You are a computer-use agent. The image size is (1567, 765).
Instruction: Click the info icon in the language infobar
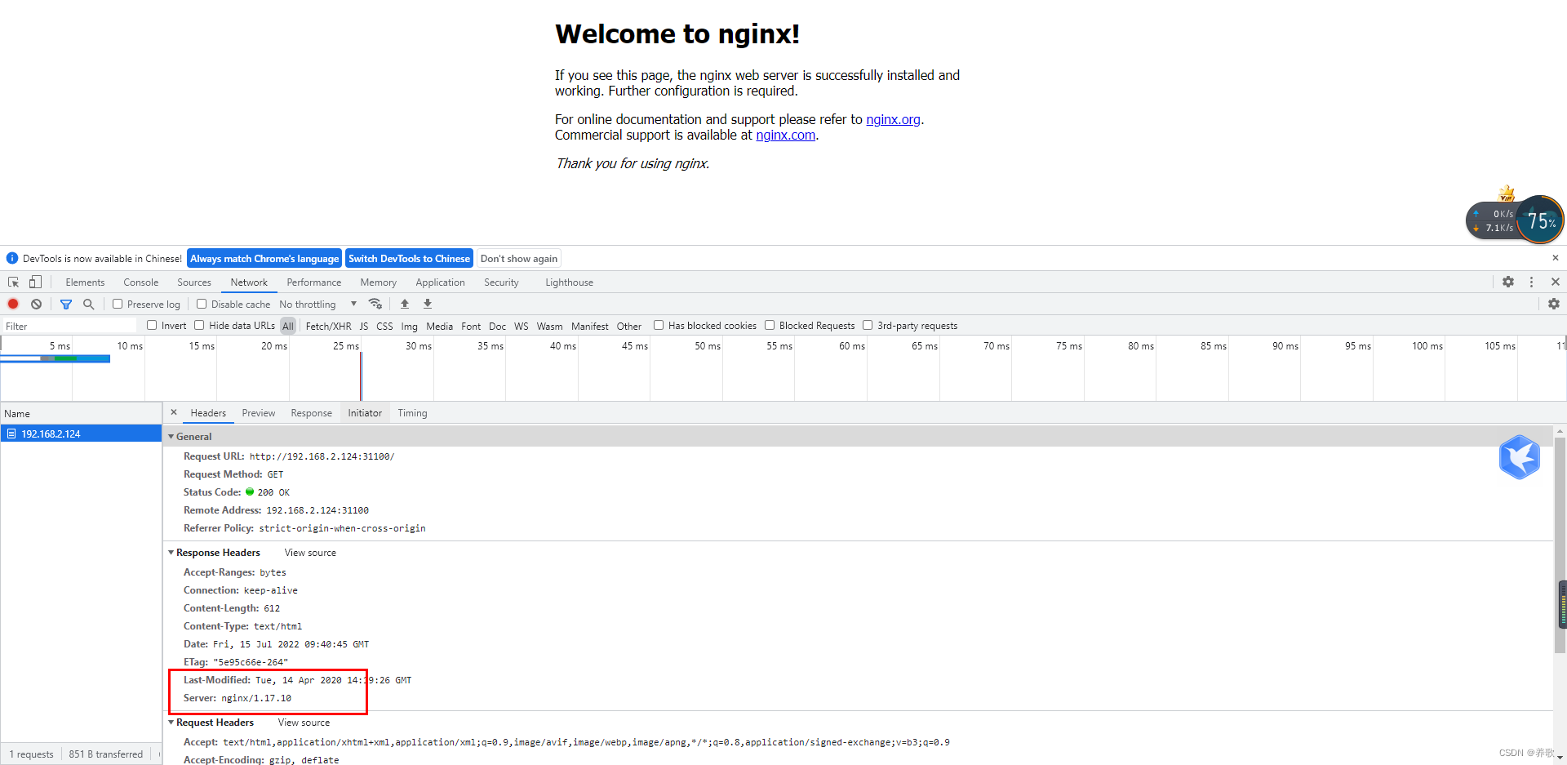tap(12, 258)
